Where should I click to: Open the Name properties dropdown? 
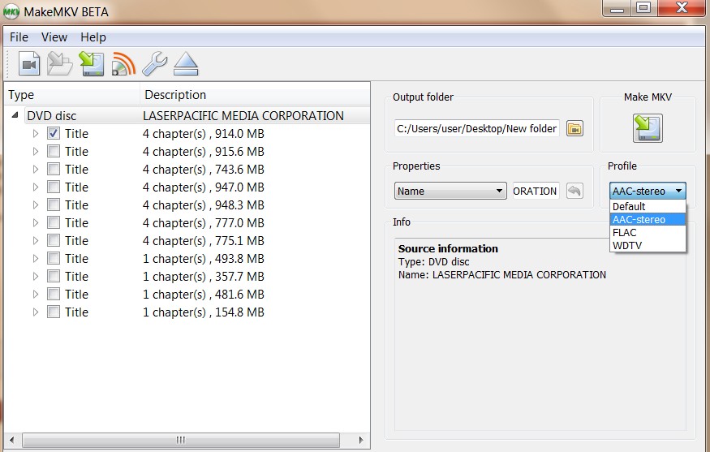coord(450,191)
